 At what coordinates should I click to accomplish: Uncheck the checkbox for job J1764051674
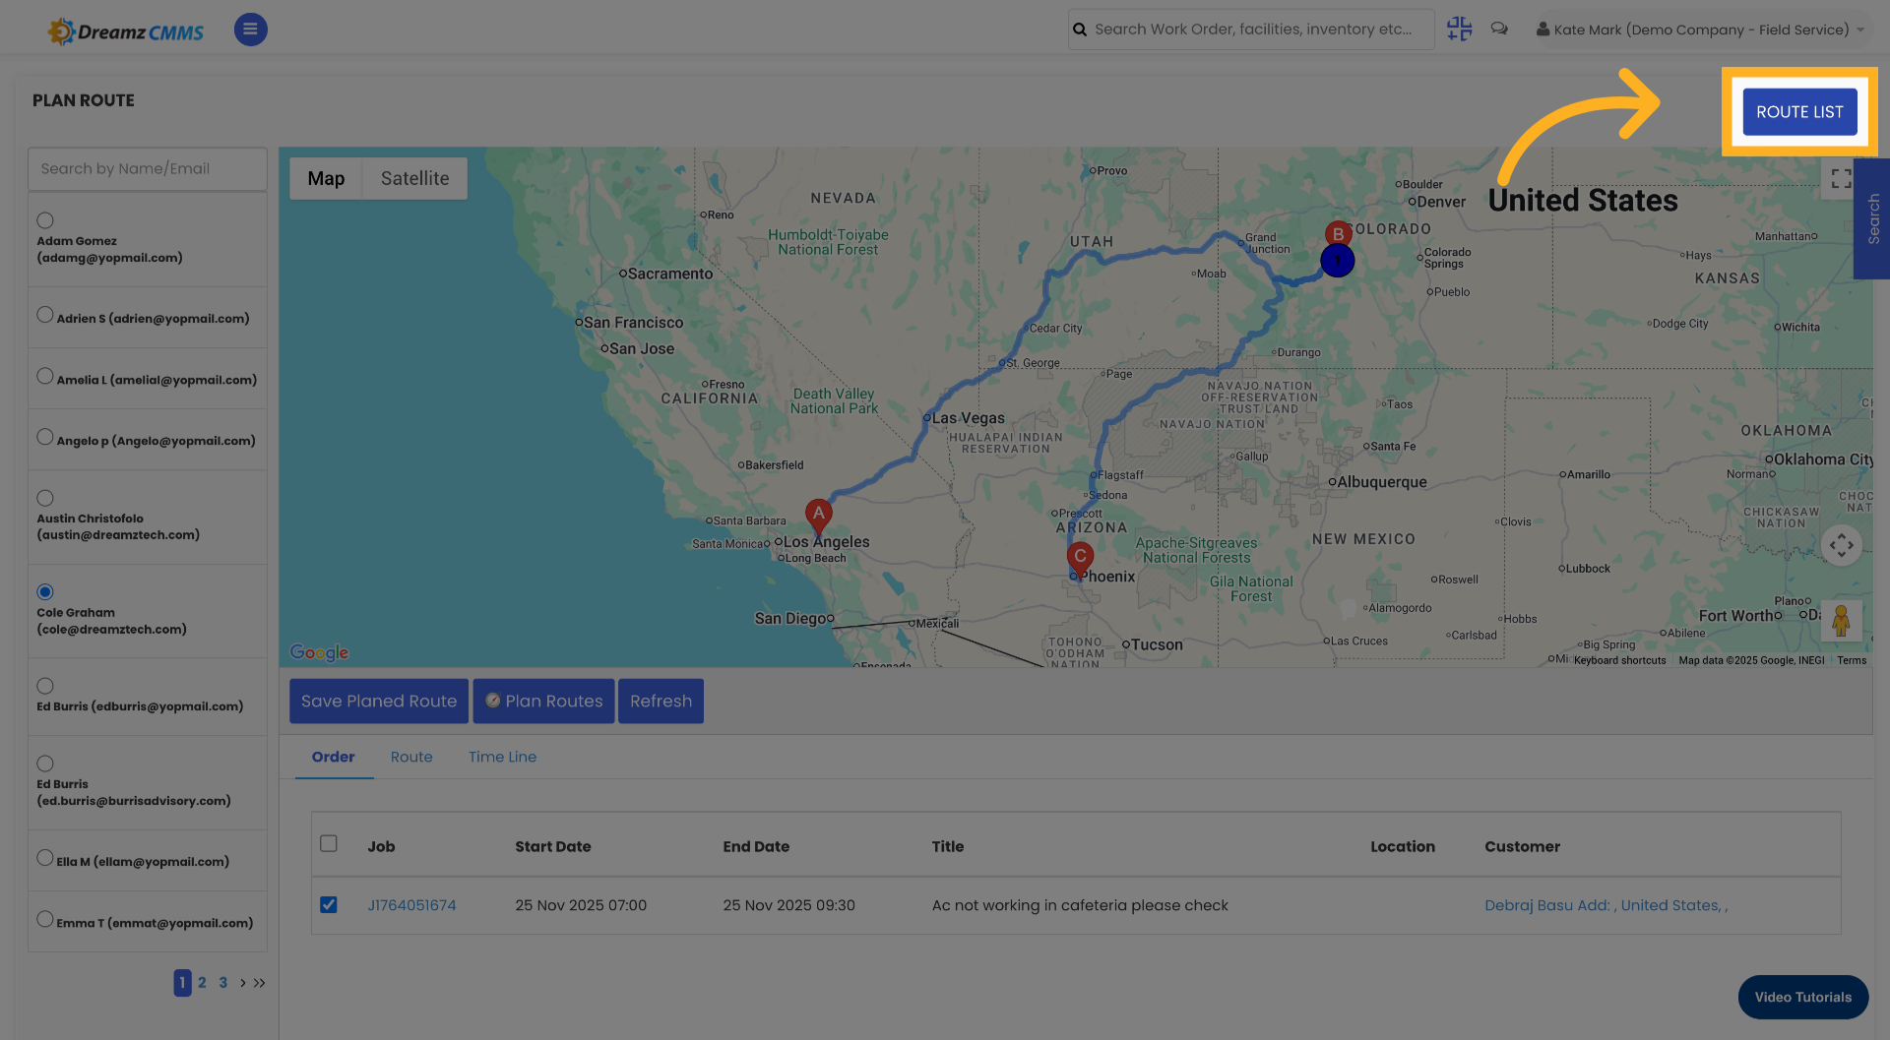[329, 904]
